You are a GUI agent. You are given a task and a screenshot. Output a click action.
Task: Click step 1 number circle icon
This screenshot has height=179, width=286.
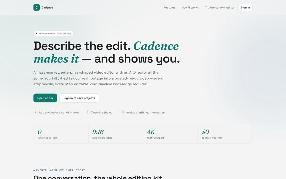click(35, 113)
